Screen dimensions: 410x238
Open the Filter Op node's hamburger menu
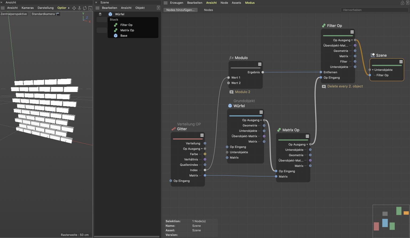click(x=352, y=32)
